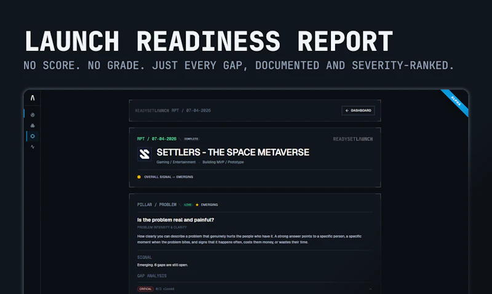Click the 'Building MVP / Prototype' stage text
Viewport: 492px width, 294px height.
223,162
